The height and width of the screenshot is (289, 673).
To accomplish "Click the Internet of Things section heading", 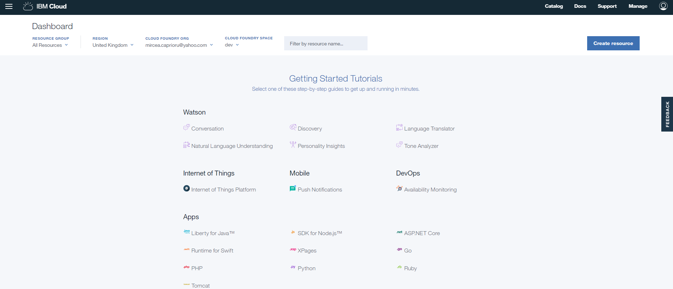I will click(x=209, y=173).
